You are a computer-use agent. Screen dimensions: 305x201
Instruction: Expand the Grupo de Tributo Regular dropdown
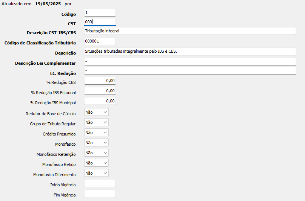point(96,122)
